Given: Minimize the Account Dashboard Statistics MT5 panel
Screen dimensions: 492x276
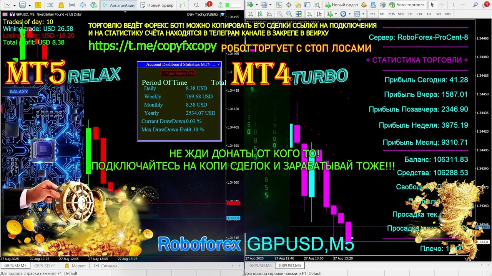Looking at the screenshot, I should (214, 64).
